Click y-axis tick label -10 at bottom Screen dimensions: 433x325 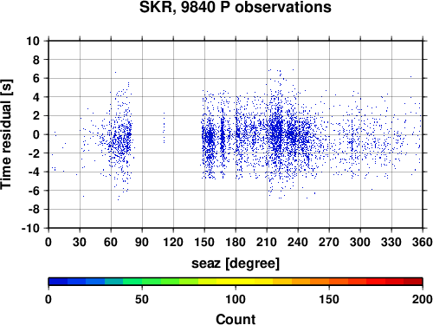click(x=30, y=228)
